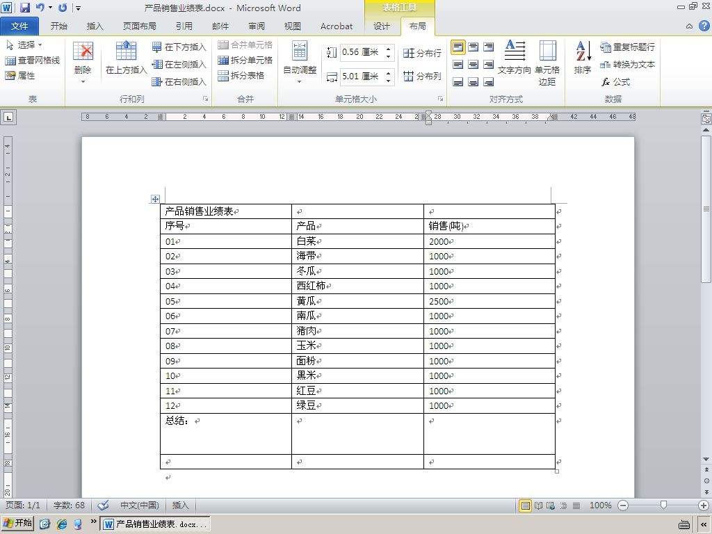Viewport: 712px width, 534px height.
Task: Split the selected cells
Action: (245, 60)
